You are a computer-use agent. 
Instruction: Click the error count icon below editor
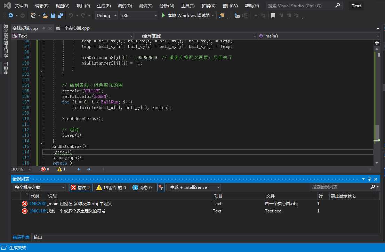click(43, 169)
